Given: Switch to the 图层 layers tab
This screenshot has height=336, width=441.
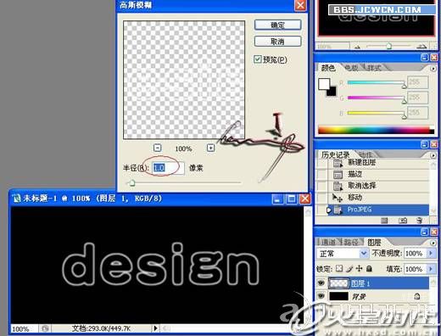Looking at the screenshot, I should coord(374,242).
